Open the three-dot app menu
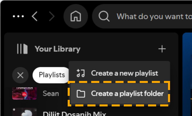Screen dimensions: 192x116 [x=18, y=16]
